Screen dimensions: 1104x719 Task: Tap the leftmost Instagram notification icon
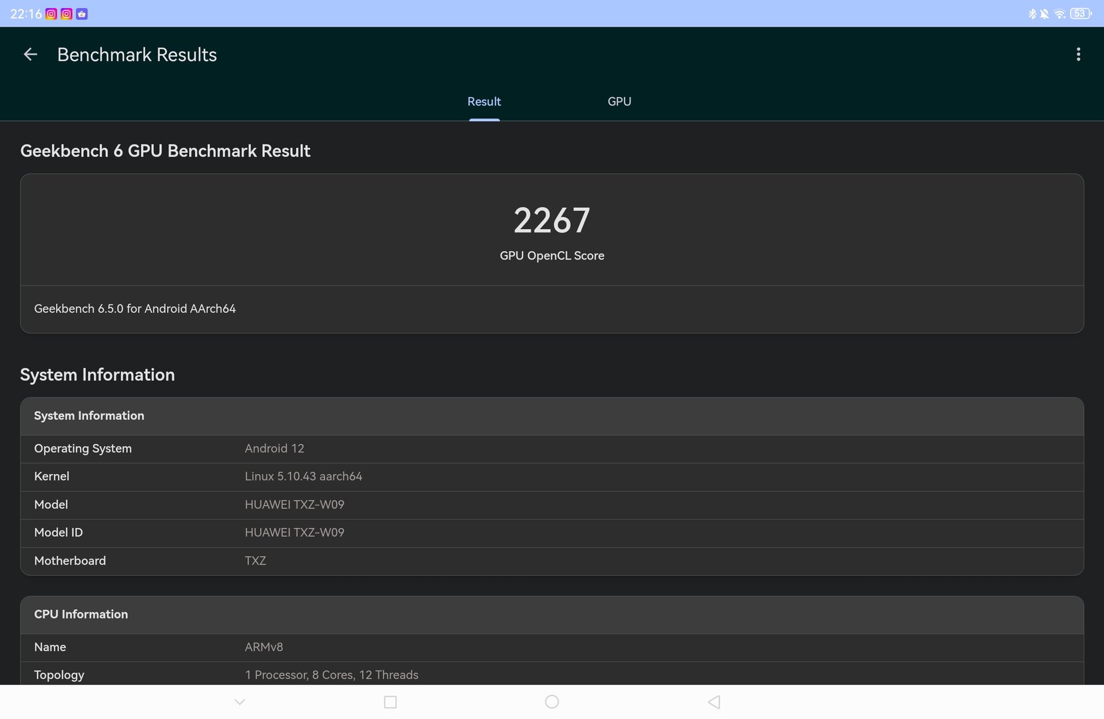(51, 14)
